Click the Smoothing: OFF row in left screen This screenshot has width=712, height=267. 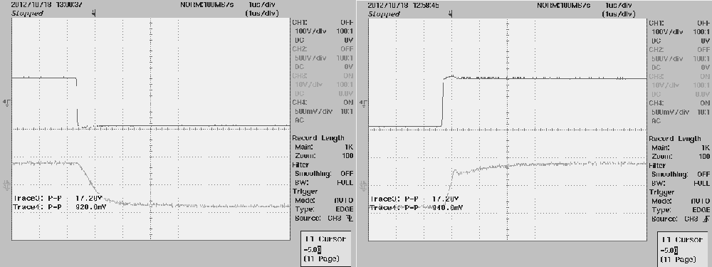coord(324,174)
